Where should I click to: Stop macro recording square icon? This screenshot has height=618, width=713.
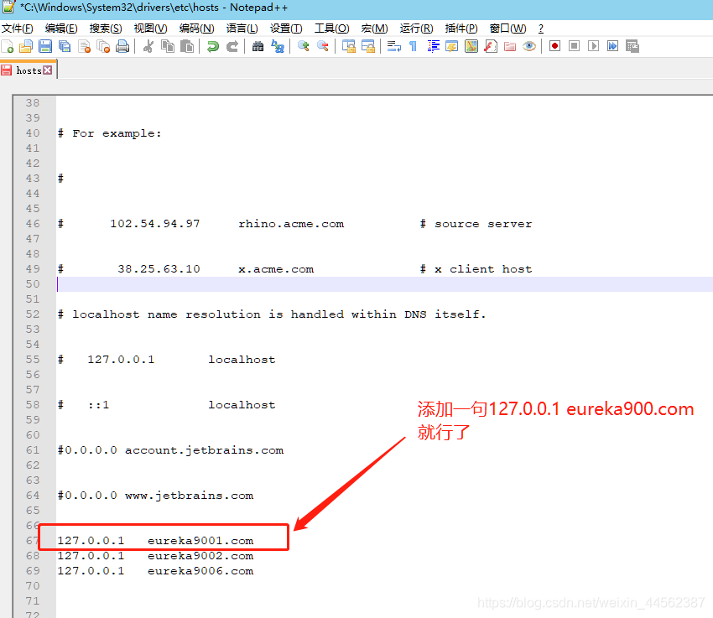[575, 46]
